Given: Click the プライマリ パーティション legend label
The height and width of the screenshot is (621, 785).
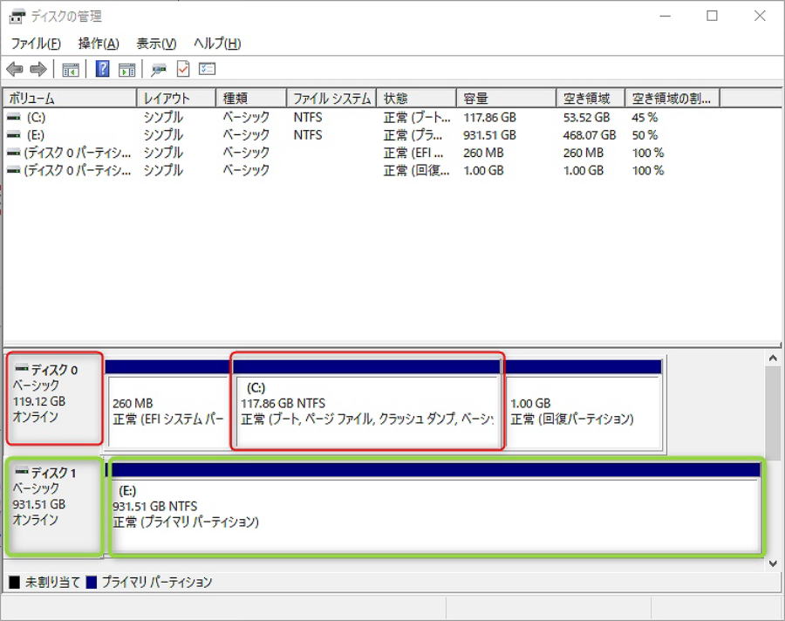Looking at the screenshot, I should (x=157, y=582).
